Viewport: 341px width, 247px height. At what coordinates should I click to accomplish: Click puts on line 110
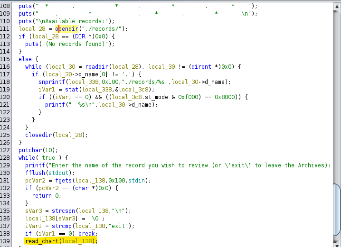[25, 21]
